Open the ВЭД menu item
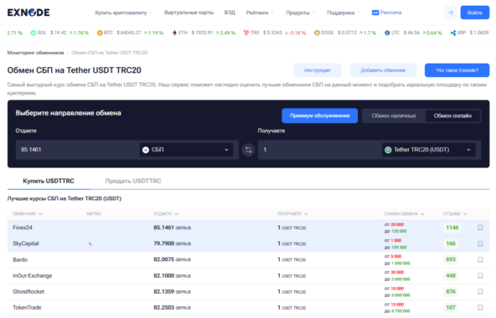The height and width of the screenshot is (318, 496). tap(230, 13)
